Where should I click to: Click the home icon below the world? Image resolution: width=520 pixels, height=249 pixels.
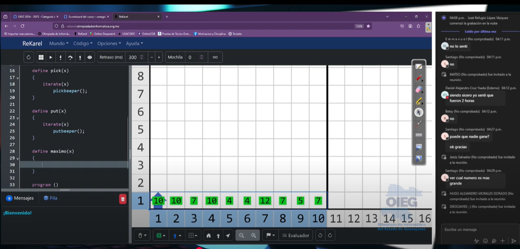coord(209,236)
